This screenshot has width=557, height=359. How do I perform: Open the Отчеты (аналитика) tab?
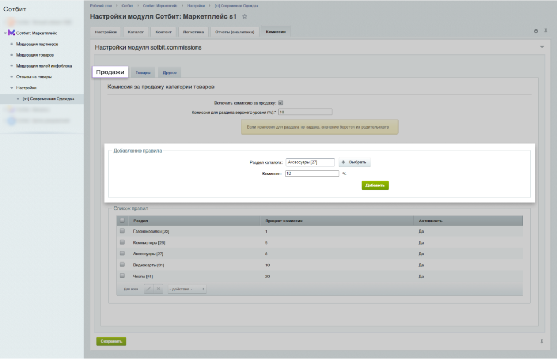click(235, 32)
